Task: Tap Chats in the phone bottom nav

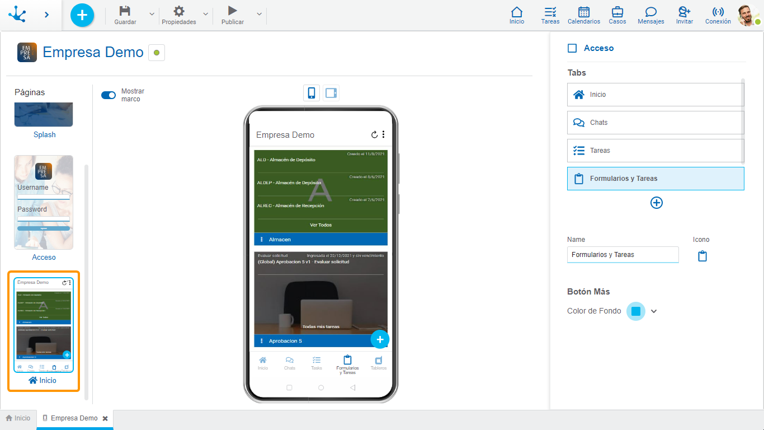Action: tap(290, 363)
